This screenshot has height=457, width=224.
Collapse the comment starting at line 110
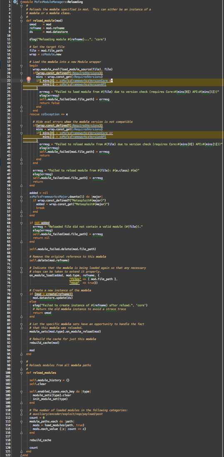pyautogui.click(x=21, y=410)
